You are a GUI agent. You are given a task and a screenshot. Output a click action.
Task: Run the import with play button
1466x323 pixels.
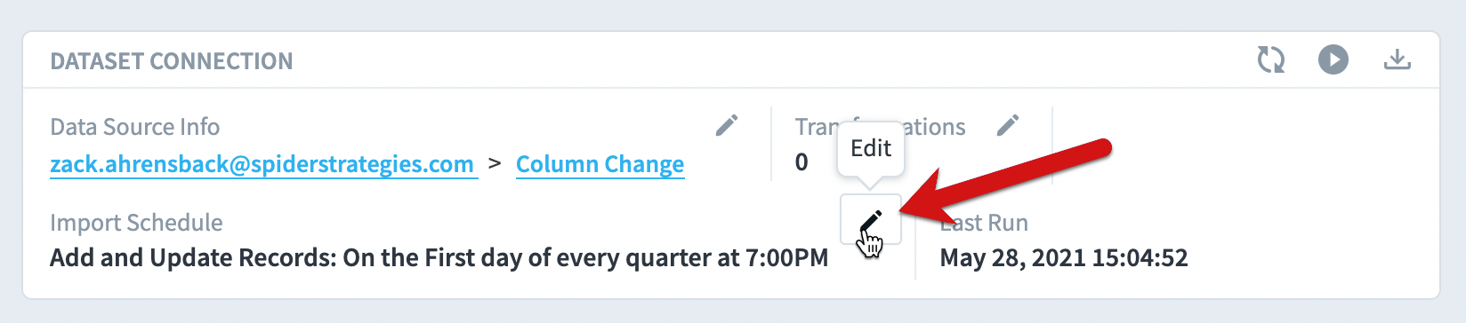tap(1333, 60)
